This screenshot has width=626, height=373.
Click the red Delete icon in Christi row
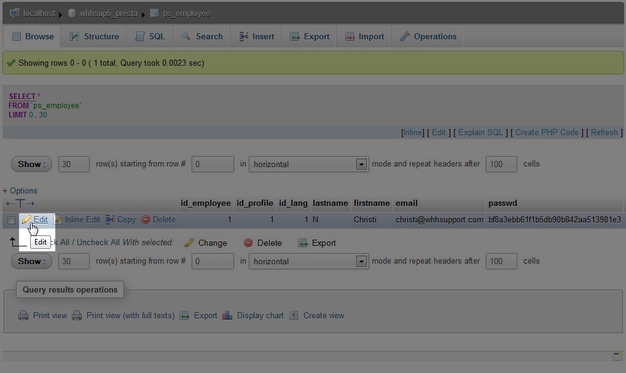[146, 219]
